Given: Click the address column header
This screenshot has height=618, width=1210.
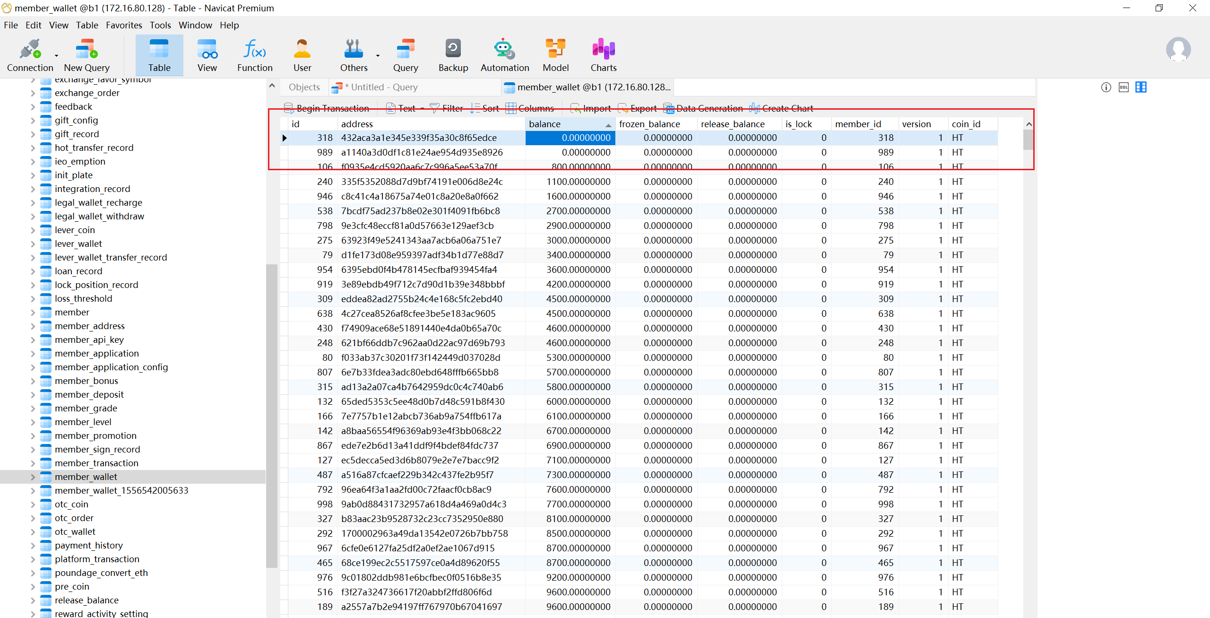Looking at the screenshot, I should (431, 124).
